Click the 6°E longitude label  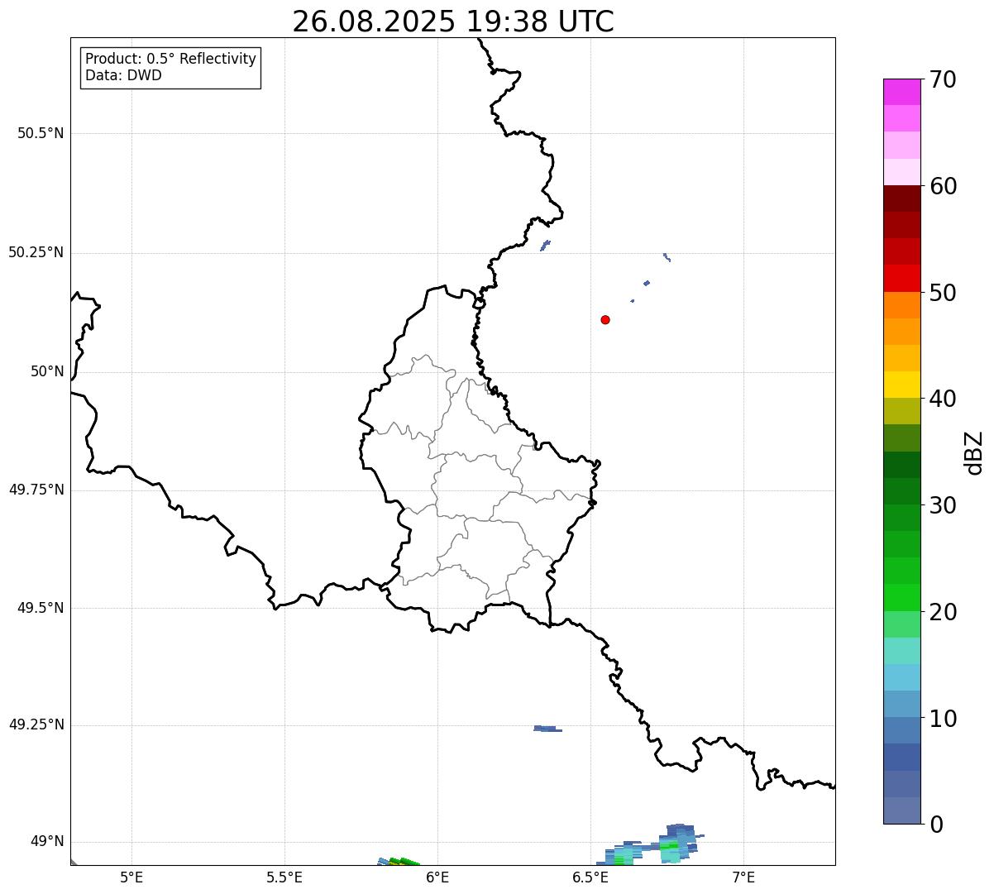(x=437, y=877)
